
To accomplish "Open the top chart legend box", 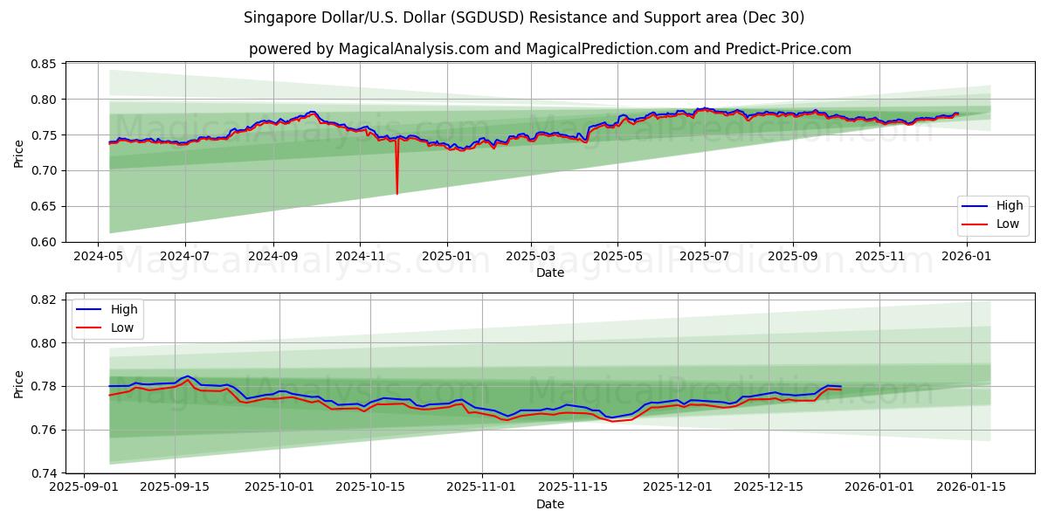I will [x=993, y=214].
